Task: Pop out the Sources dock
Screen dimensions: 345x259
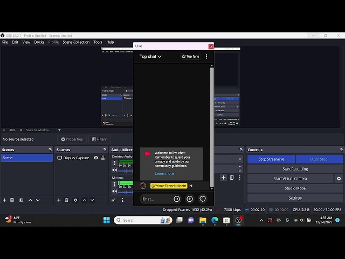Action: (105, 150)
